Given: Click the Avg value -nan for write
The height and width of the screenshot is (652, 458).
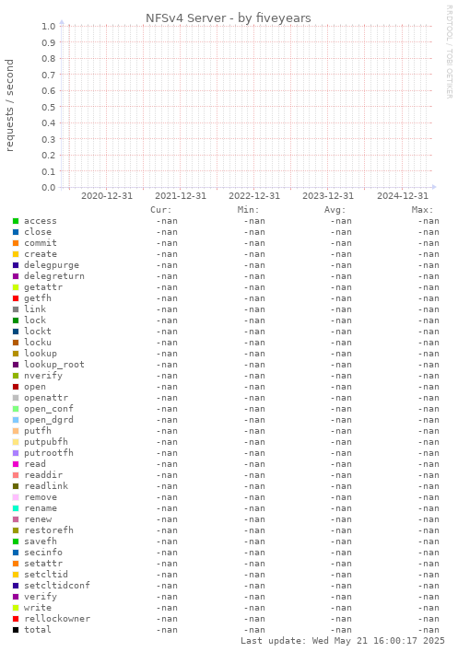Looking at the screenshot, I should 341,608.
